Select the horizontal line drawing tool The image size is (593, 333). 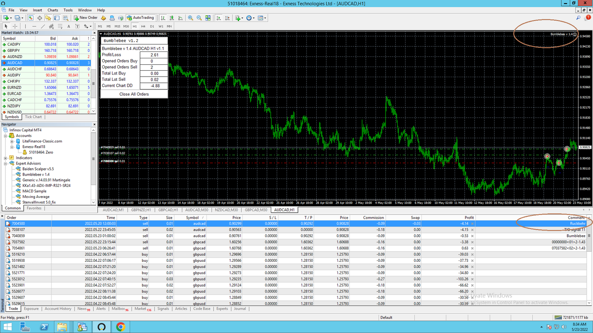(x=34, y=26)
